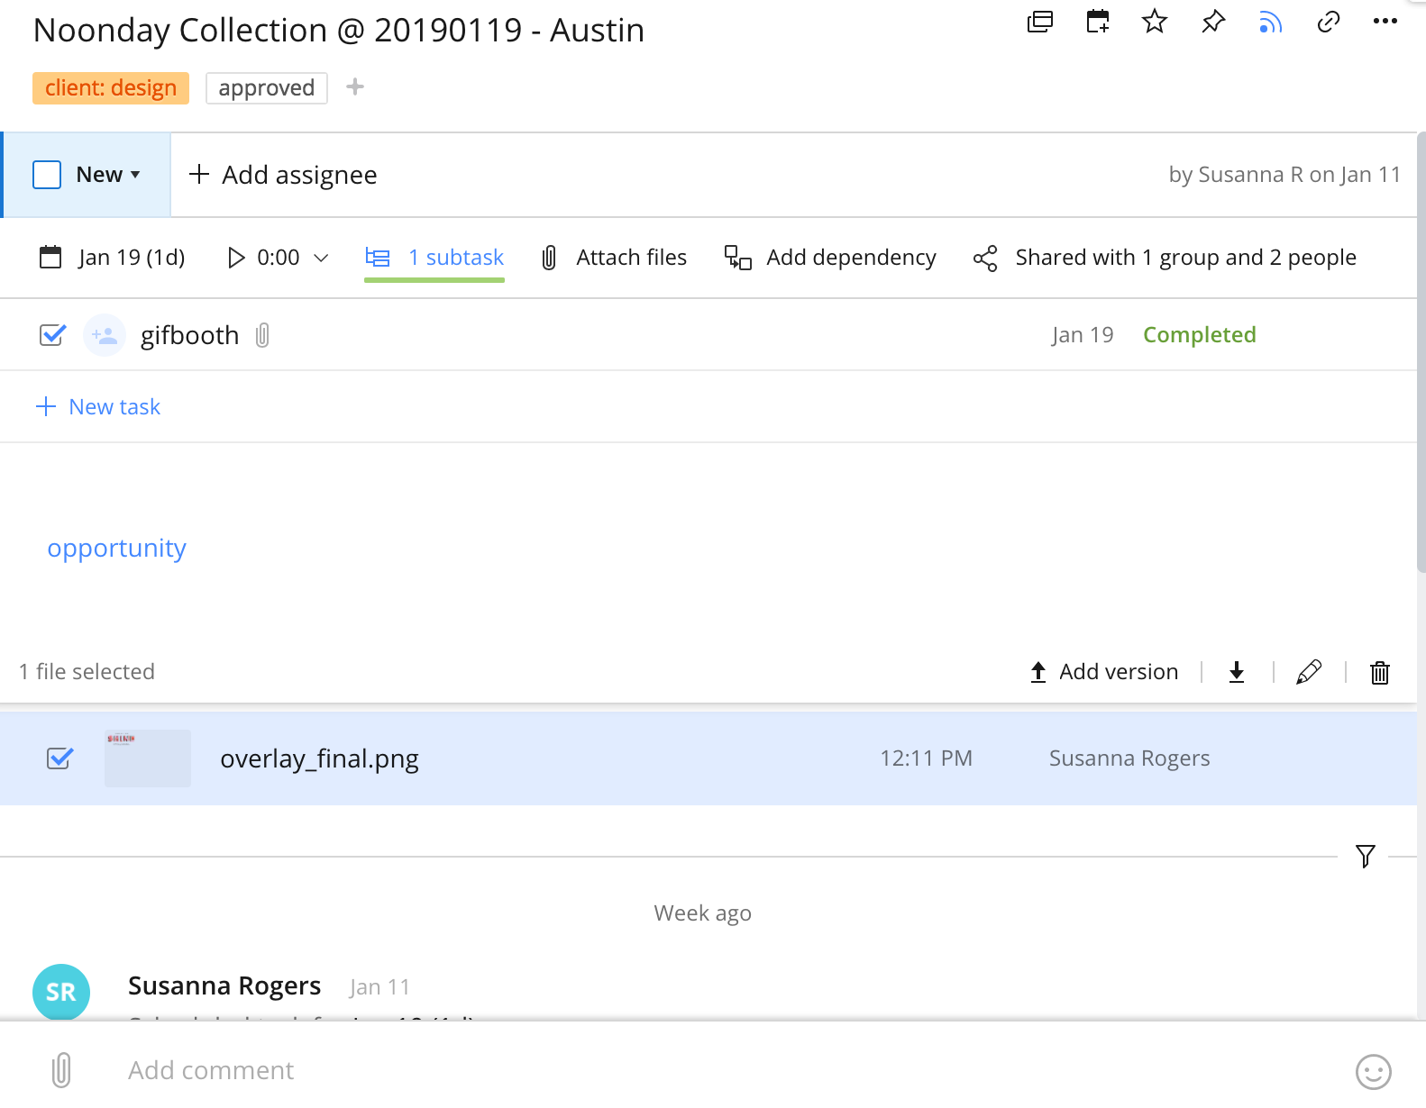Delete selected file with trash icon
This screenshot has height=1108, width=1426.
pyautogui.click(x=1379, y=672)
